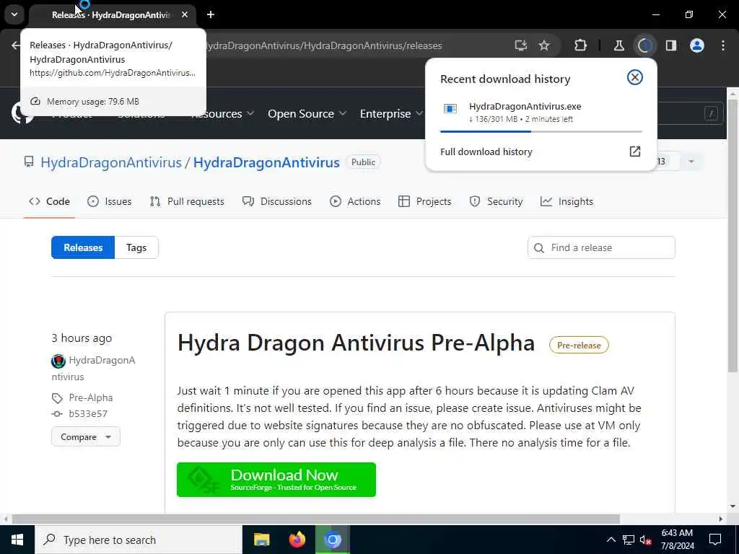Screen dimensions: 739x554
Task: Open the Pre-Alpha tag link
Action: 90,397
